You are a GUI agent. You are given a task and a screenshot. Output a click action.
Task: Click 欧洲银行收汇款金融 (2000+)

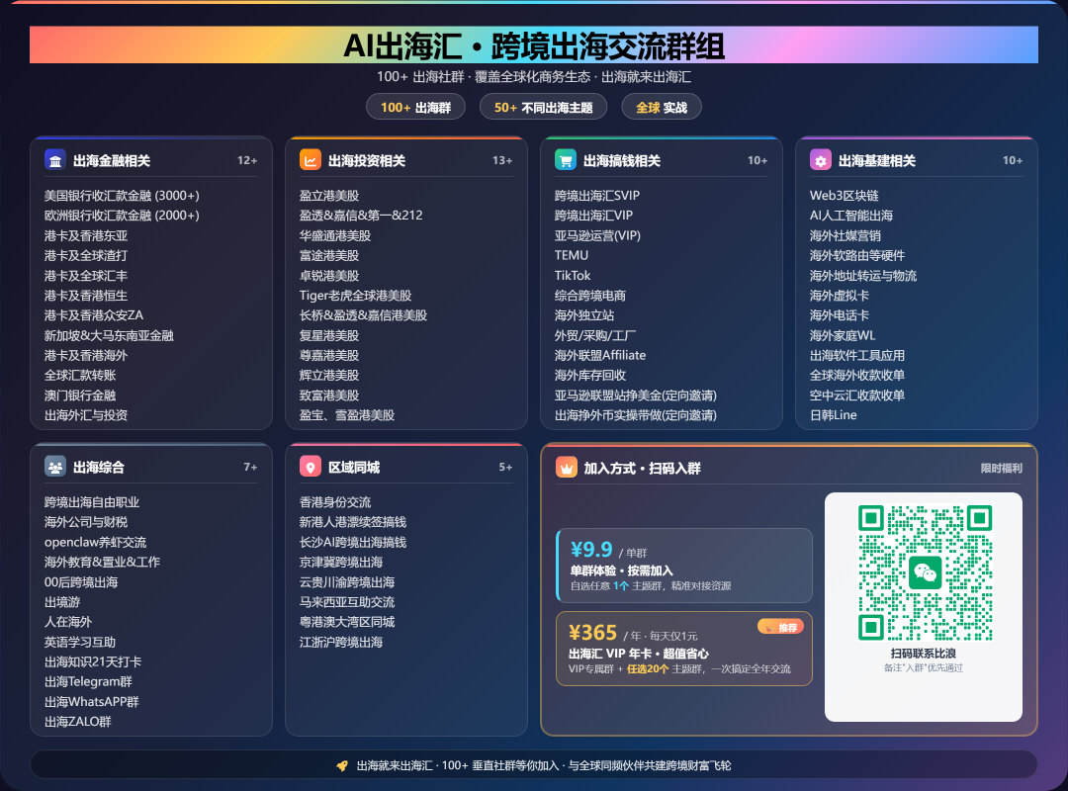[x=122, y=216]
